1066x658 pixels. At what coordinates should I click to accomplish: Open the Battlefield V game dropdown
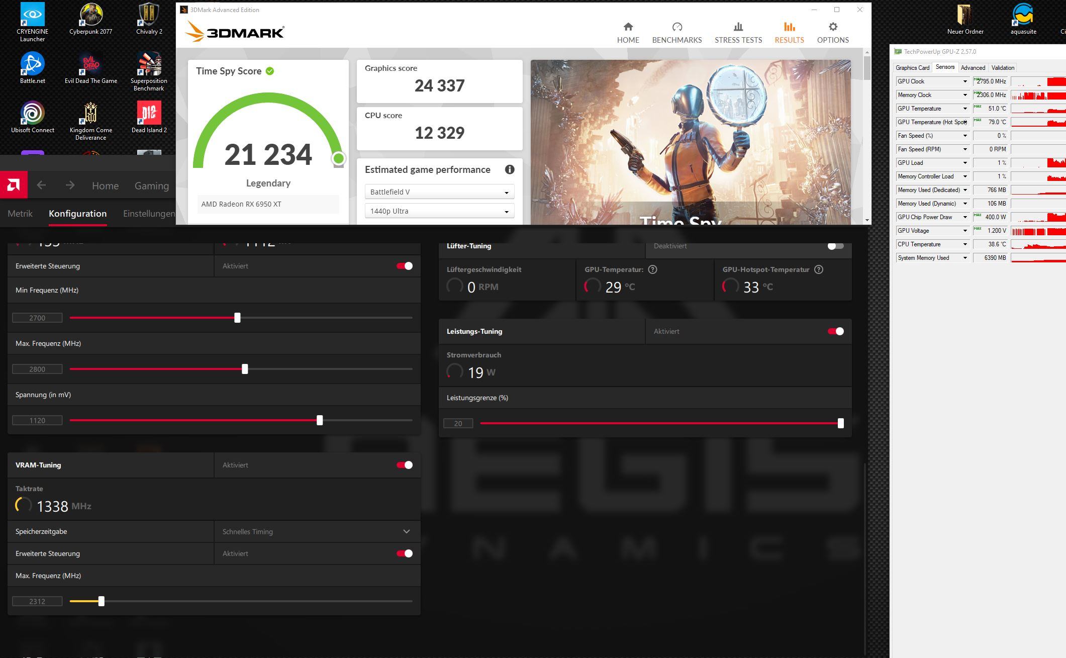pos(439,192)
